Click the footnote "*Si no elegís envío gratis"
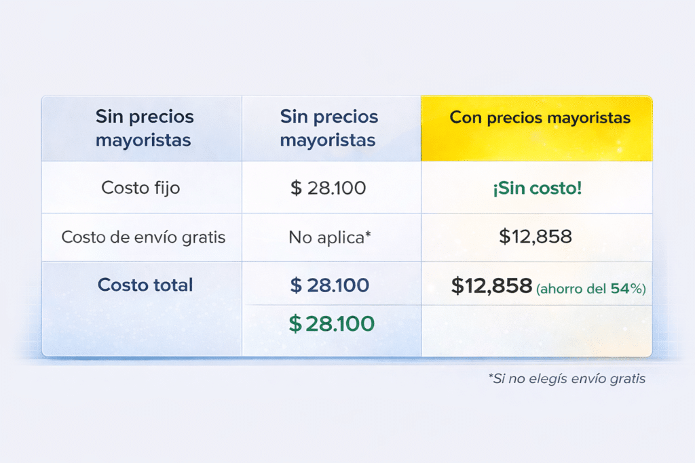Image resolution: width=695 pixels, height=463 pixels. 567,378
